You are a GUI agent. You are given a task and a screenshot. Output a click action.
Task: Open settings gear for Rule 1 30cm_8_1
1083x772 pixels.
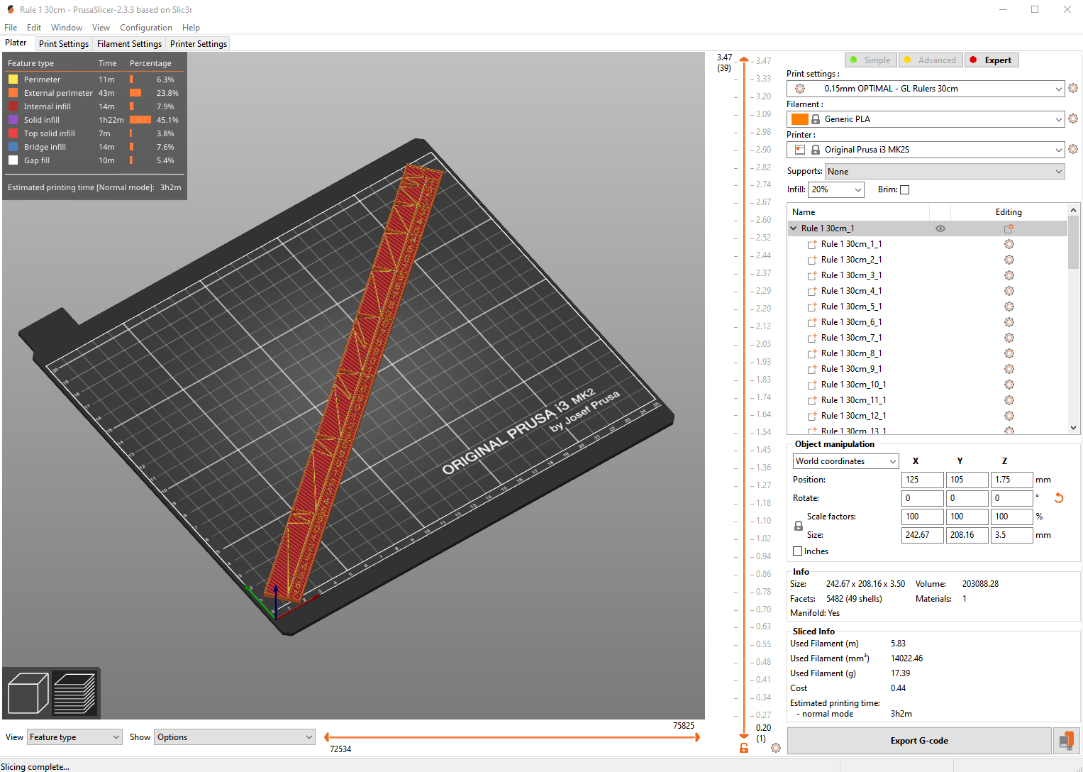(1009, 353)
